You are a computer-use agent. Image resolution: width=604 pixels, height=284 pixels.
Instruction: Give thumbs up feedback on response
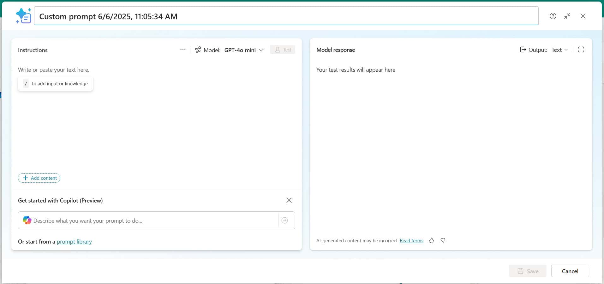(x=431, y=241)
